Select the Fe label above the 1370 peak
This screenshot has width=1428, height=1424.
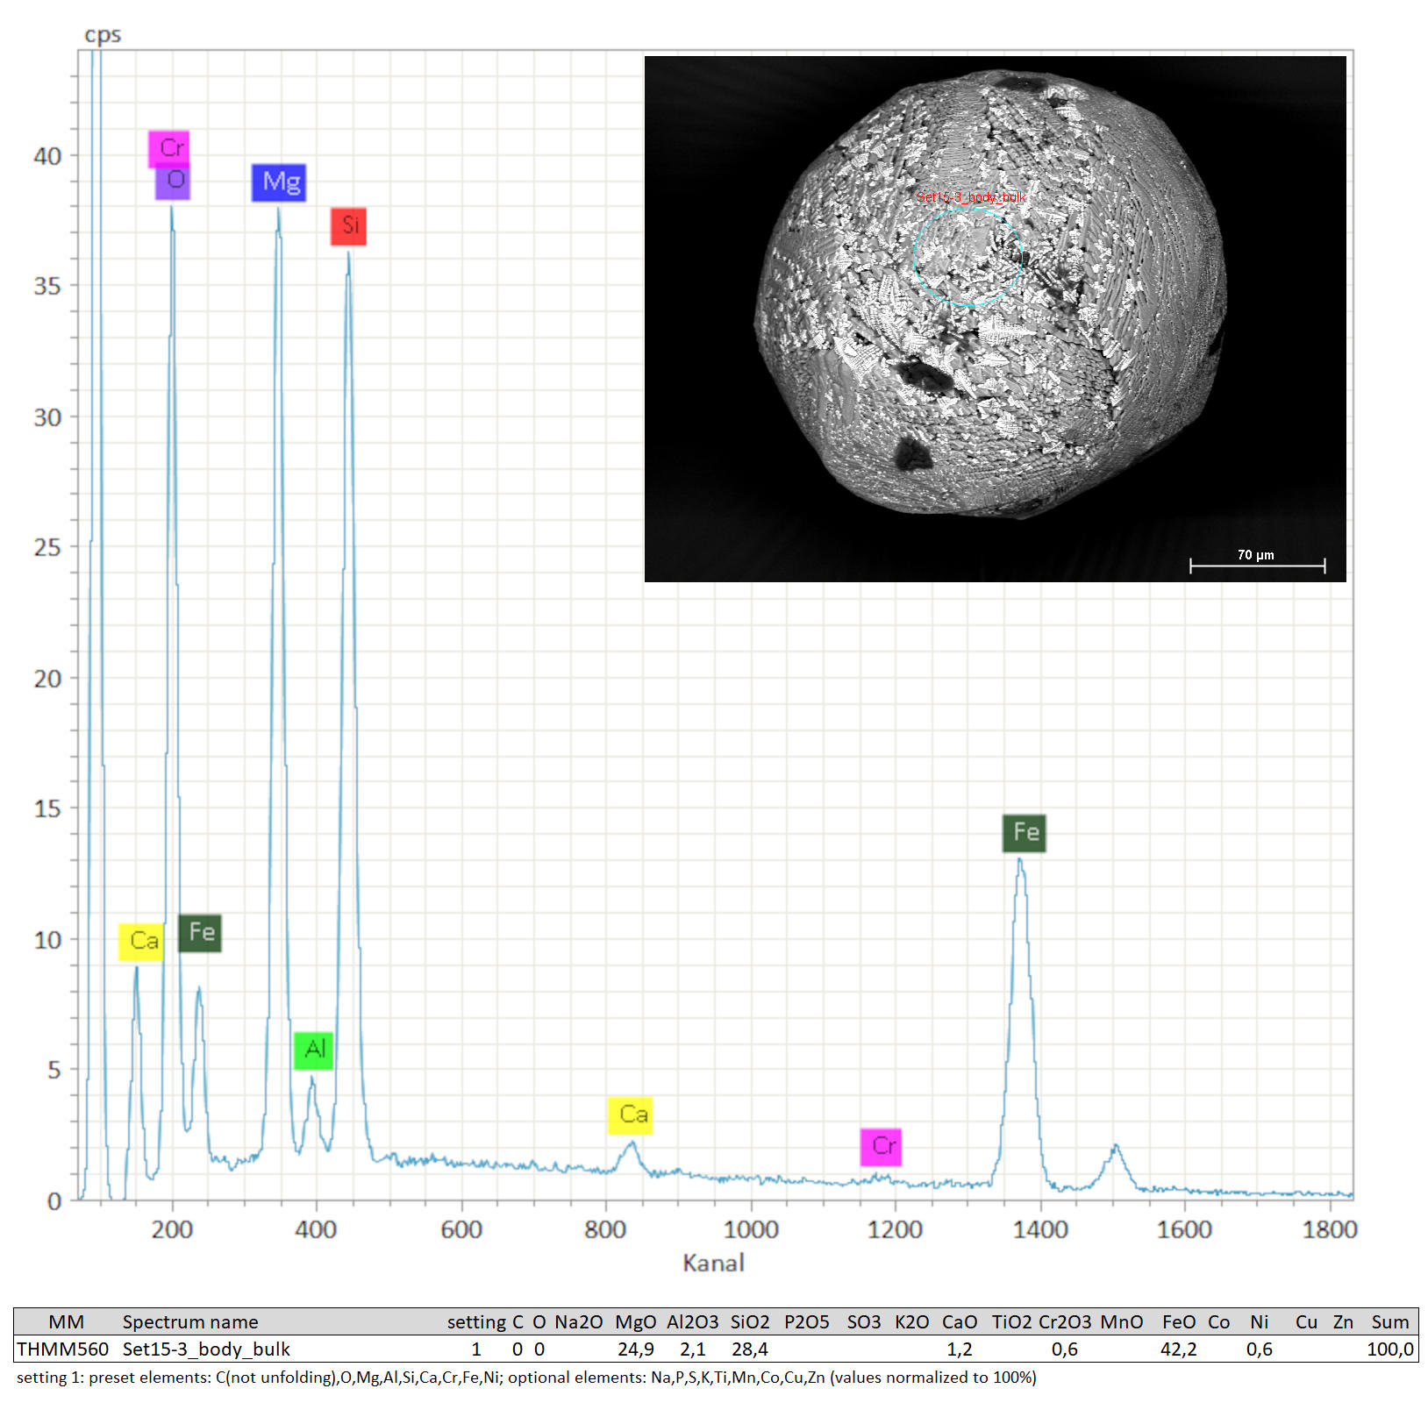point(1024,832)
